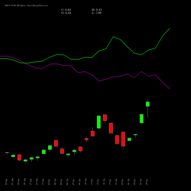Click the red candle on 02 Sep

(56, 143)
